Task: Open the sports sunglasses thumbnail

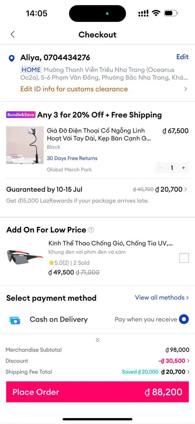Action: point(25,257)
